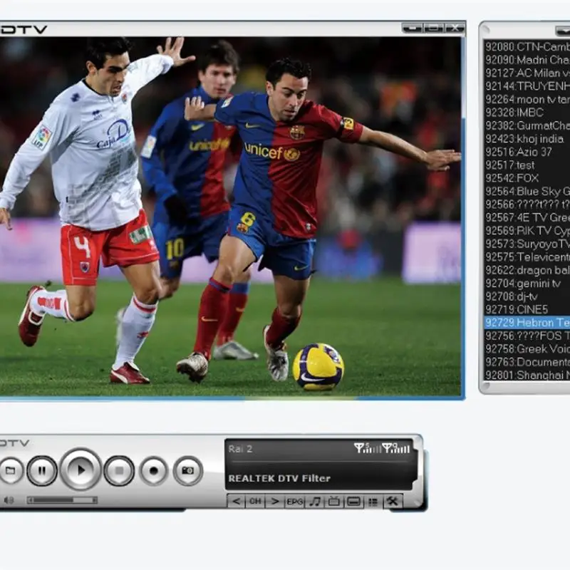570x570 pixels.
Task: Select channel 92144 TRUYENH
Action: point(527,86)
